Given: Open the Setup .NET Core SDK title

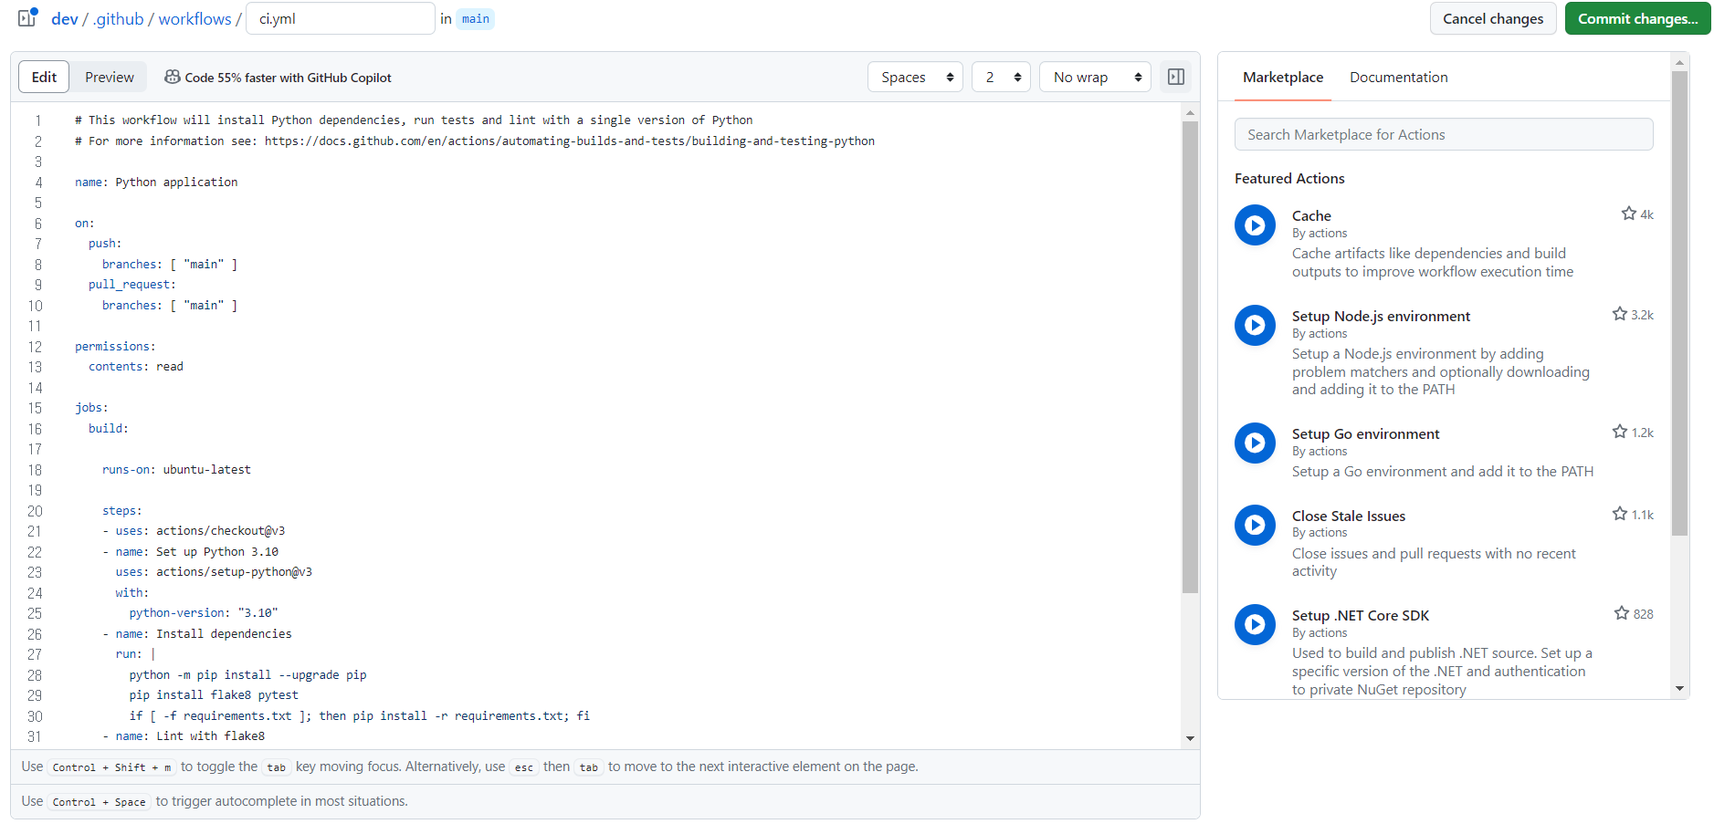Looking at the screenshot, I should [x=1361, y=615].
